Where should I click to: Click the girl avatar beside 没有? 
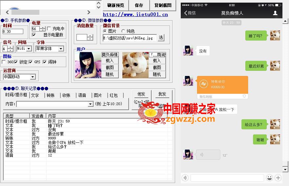point(188,50)
